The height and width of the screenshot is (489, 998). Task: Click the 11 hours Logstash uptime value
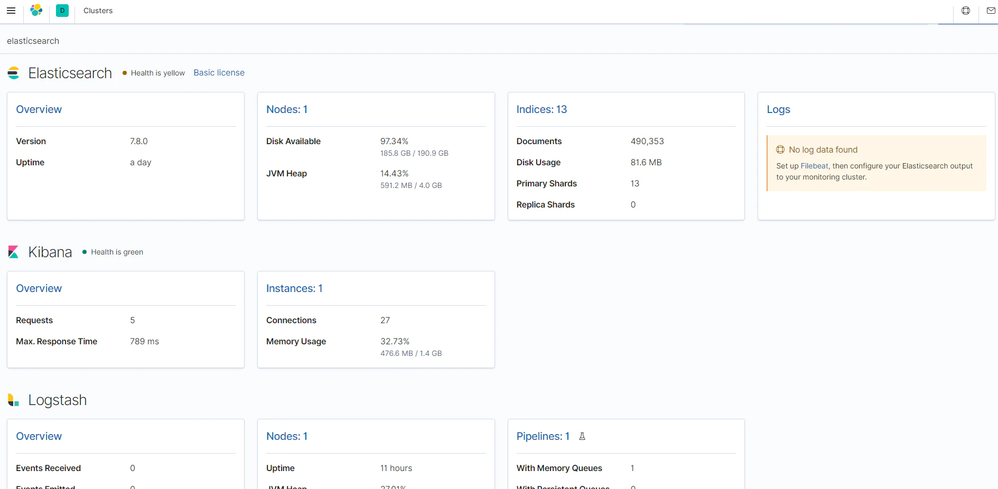tap(396, 468)
